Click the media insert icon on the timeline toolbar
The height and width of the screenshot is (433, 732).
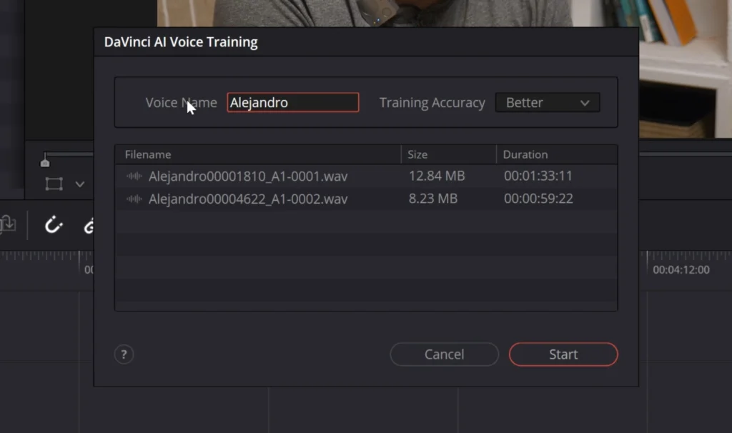(x=9, y=223)
